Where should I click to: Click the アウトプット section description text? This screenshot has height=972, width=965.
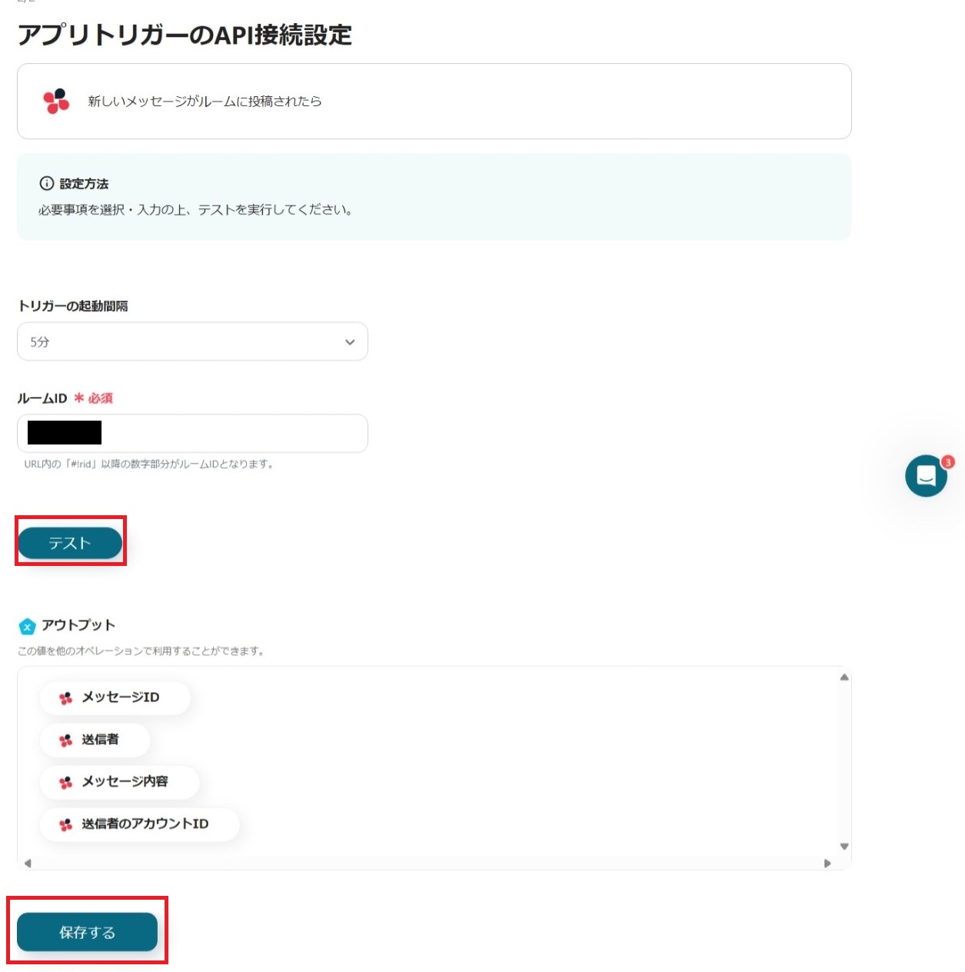pos(141,651)
